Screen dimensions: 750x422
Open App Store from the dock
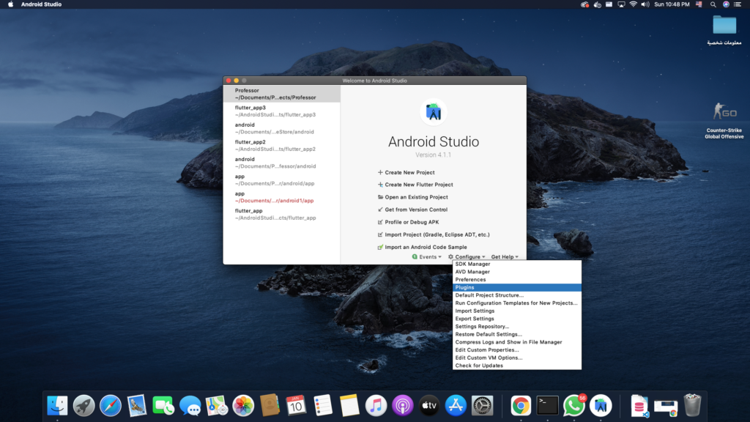(456, 406)
